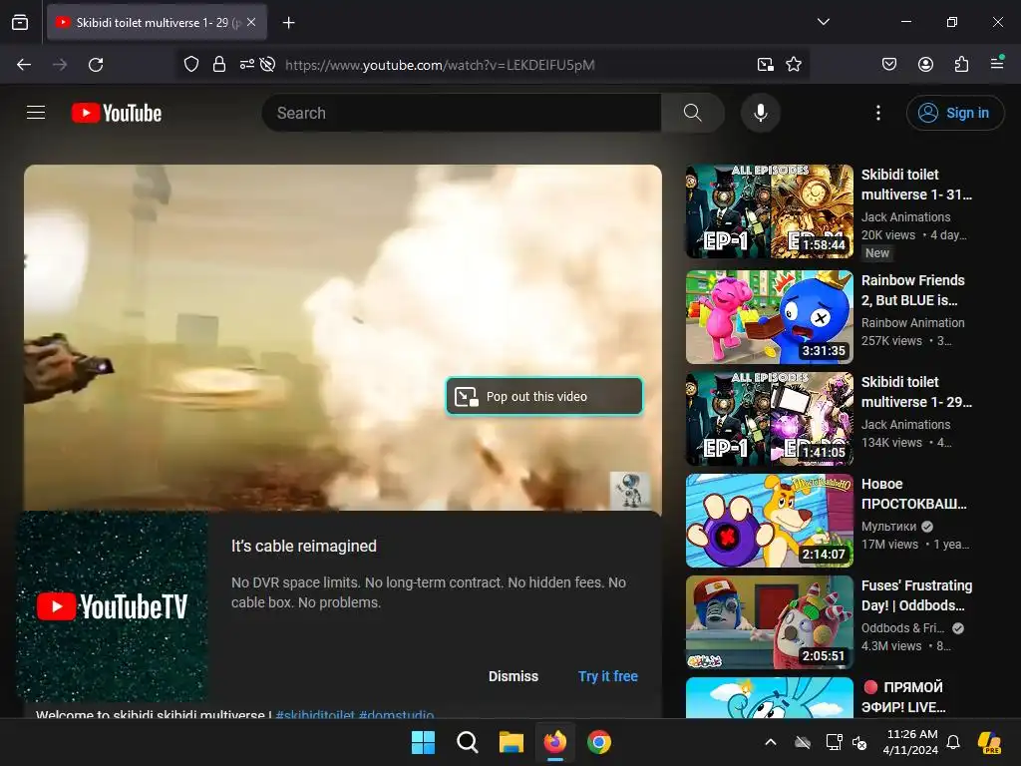Click Мультики channel name
The image size is (1021, 766).
point(888,527)
